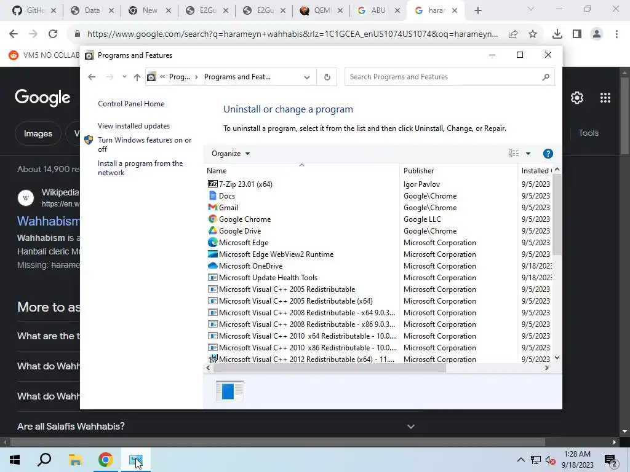630x472 pixels.
Task: Select the Google Chrome program icon
Action: pos(212,219)
